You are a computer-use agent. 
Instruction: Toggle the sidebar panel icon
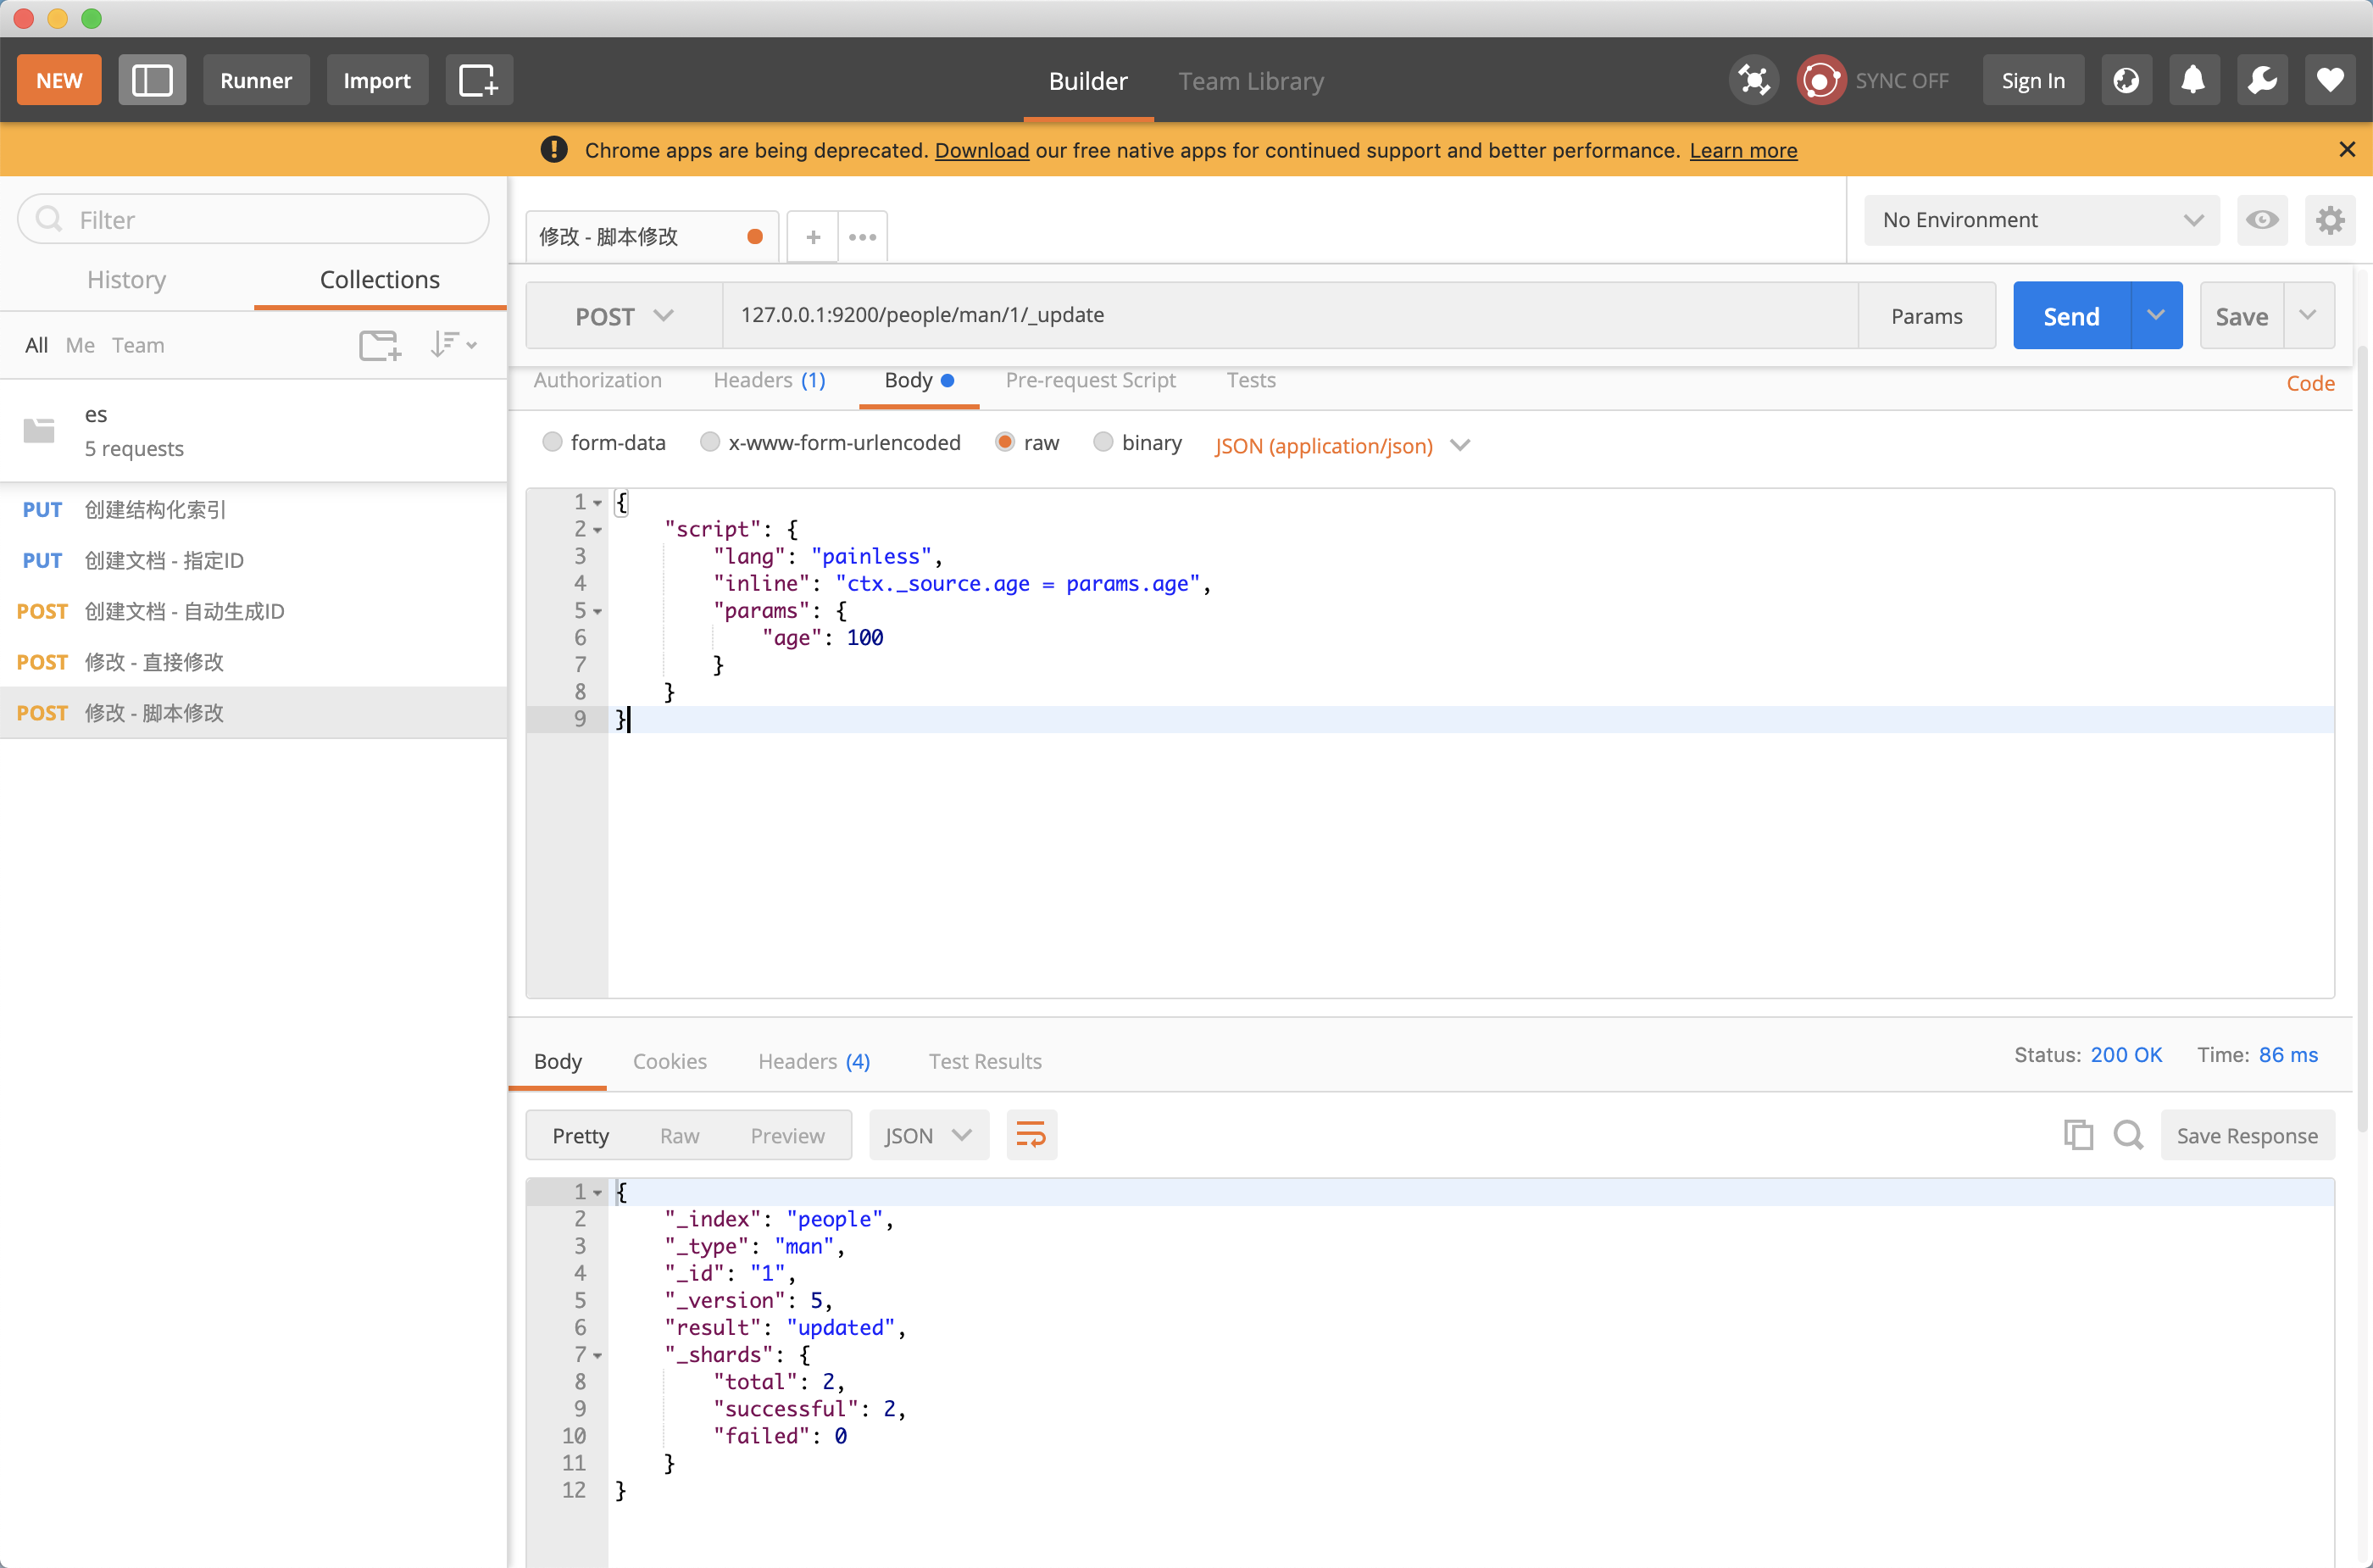tap(152, 80)
